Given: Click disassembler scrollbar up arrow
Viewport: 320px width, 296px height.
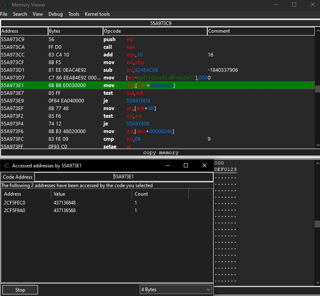Looking at the screenshot, I should click(318, 31).
